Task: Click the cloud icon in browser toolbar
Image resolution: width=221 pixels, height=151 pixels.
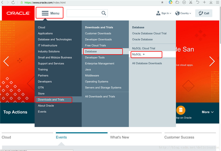Action: point(177,2)
